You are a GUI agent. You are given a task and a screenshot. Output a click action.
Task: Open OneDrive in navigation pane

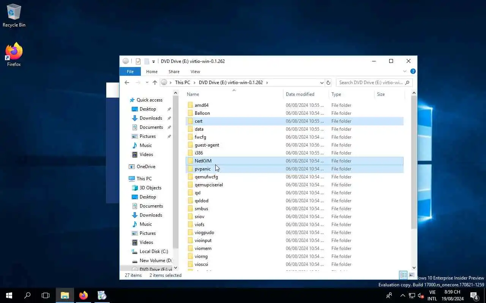pos(146,167)
